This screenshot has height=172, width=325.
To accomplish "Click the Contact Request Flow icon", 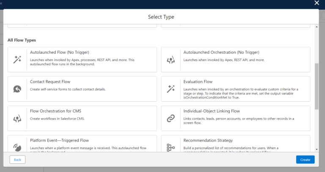I will tap(17, 89).
